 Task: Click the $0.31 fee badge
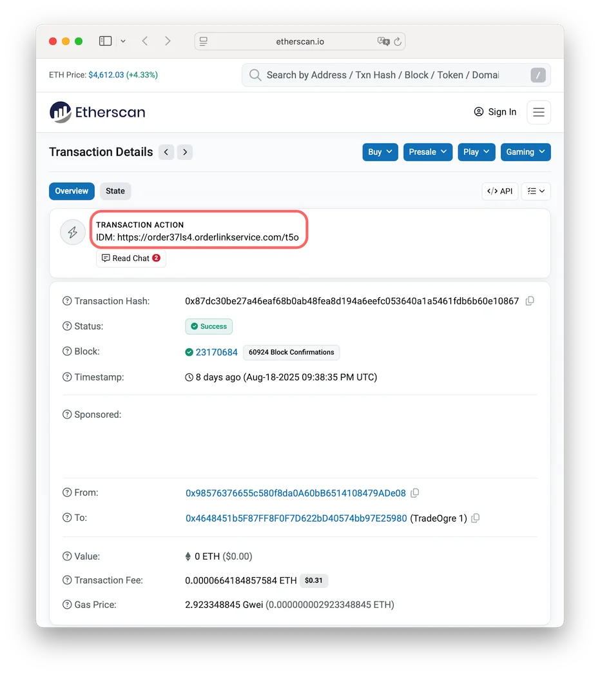314,580
